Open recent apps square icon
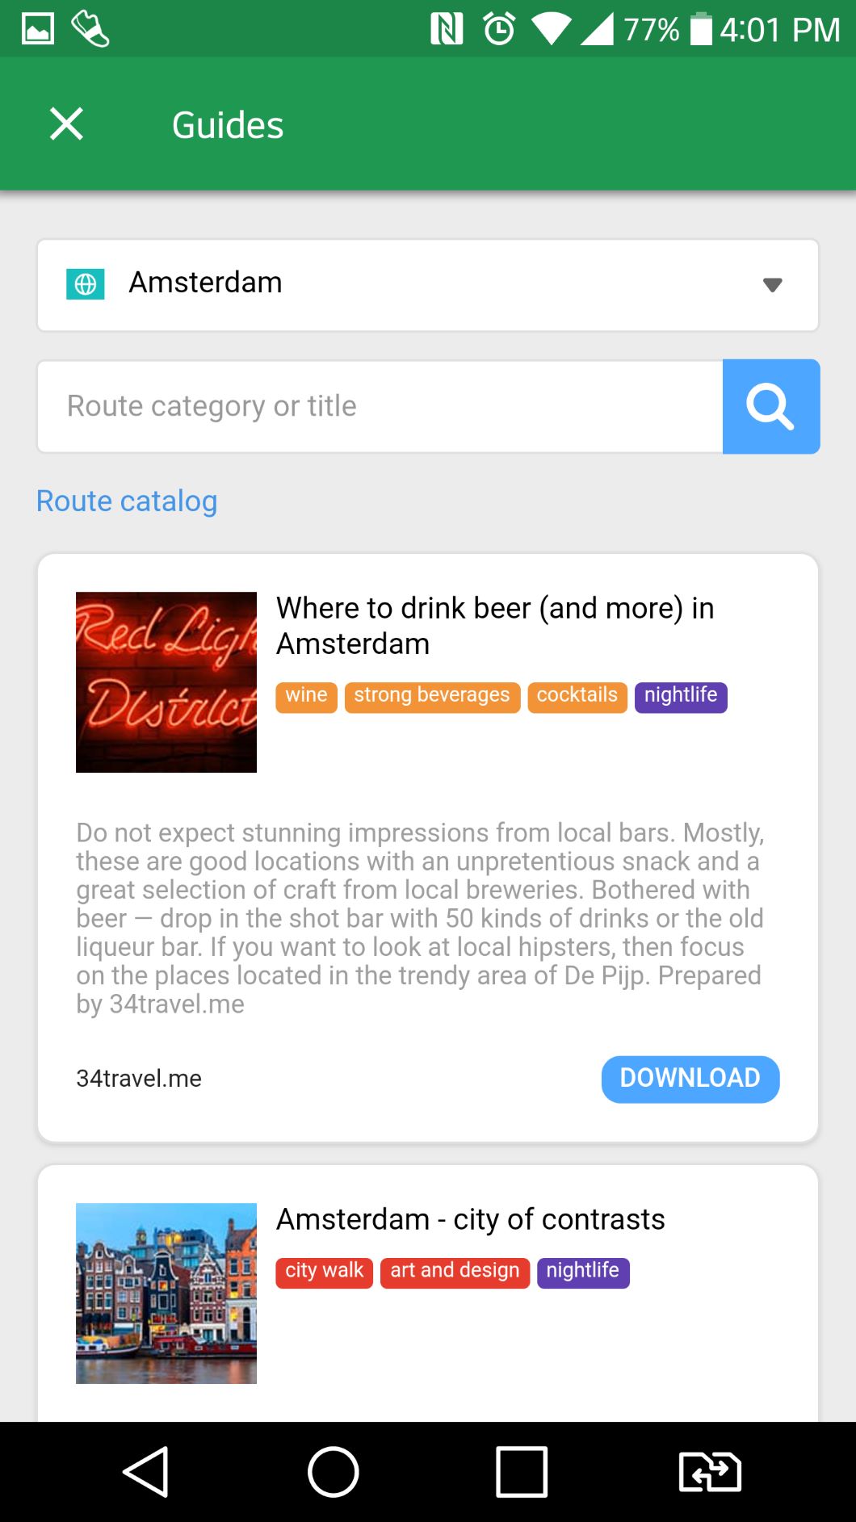856x1522 pixels. (521, 1472)
